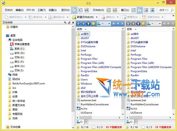
Task: Open the 设置(S) menu
Action: pyautogui.click(x=53, y=10)
